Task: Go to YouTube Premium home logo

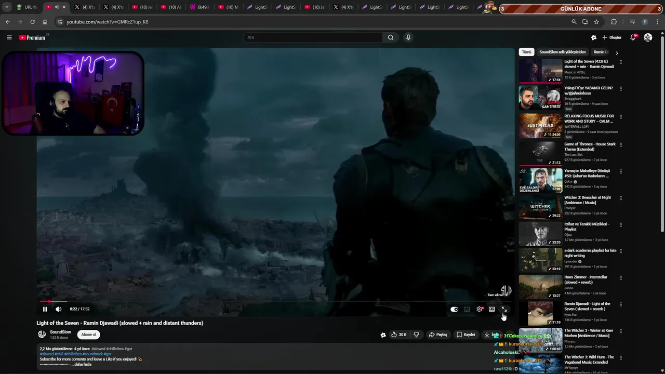Action: (x=33, y=37)
